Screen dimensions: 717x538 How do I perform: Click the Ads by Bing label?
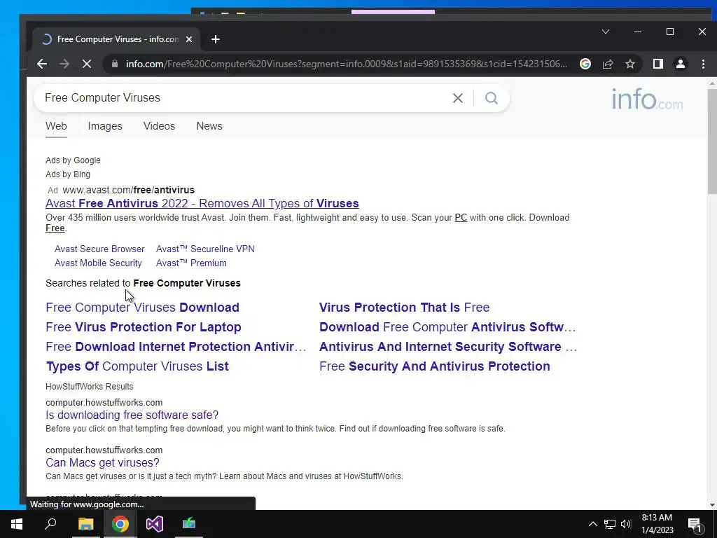pos(68,174)
